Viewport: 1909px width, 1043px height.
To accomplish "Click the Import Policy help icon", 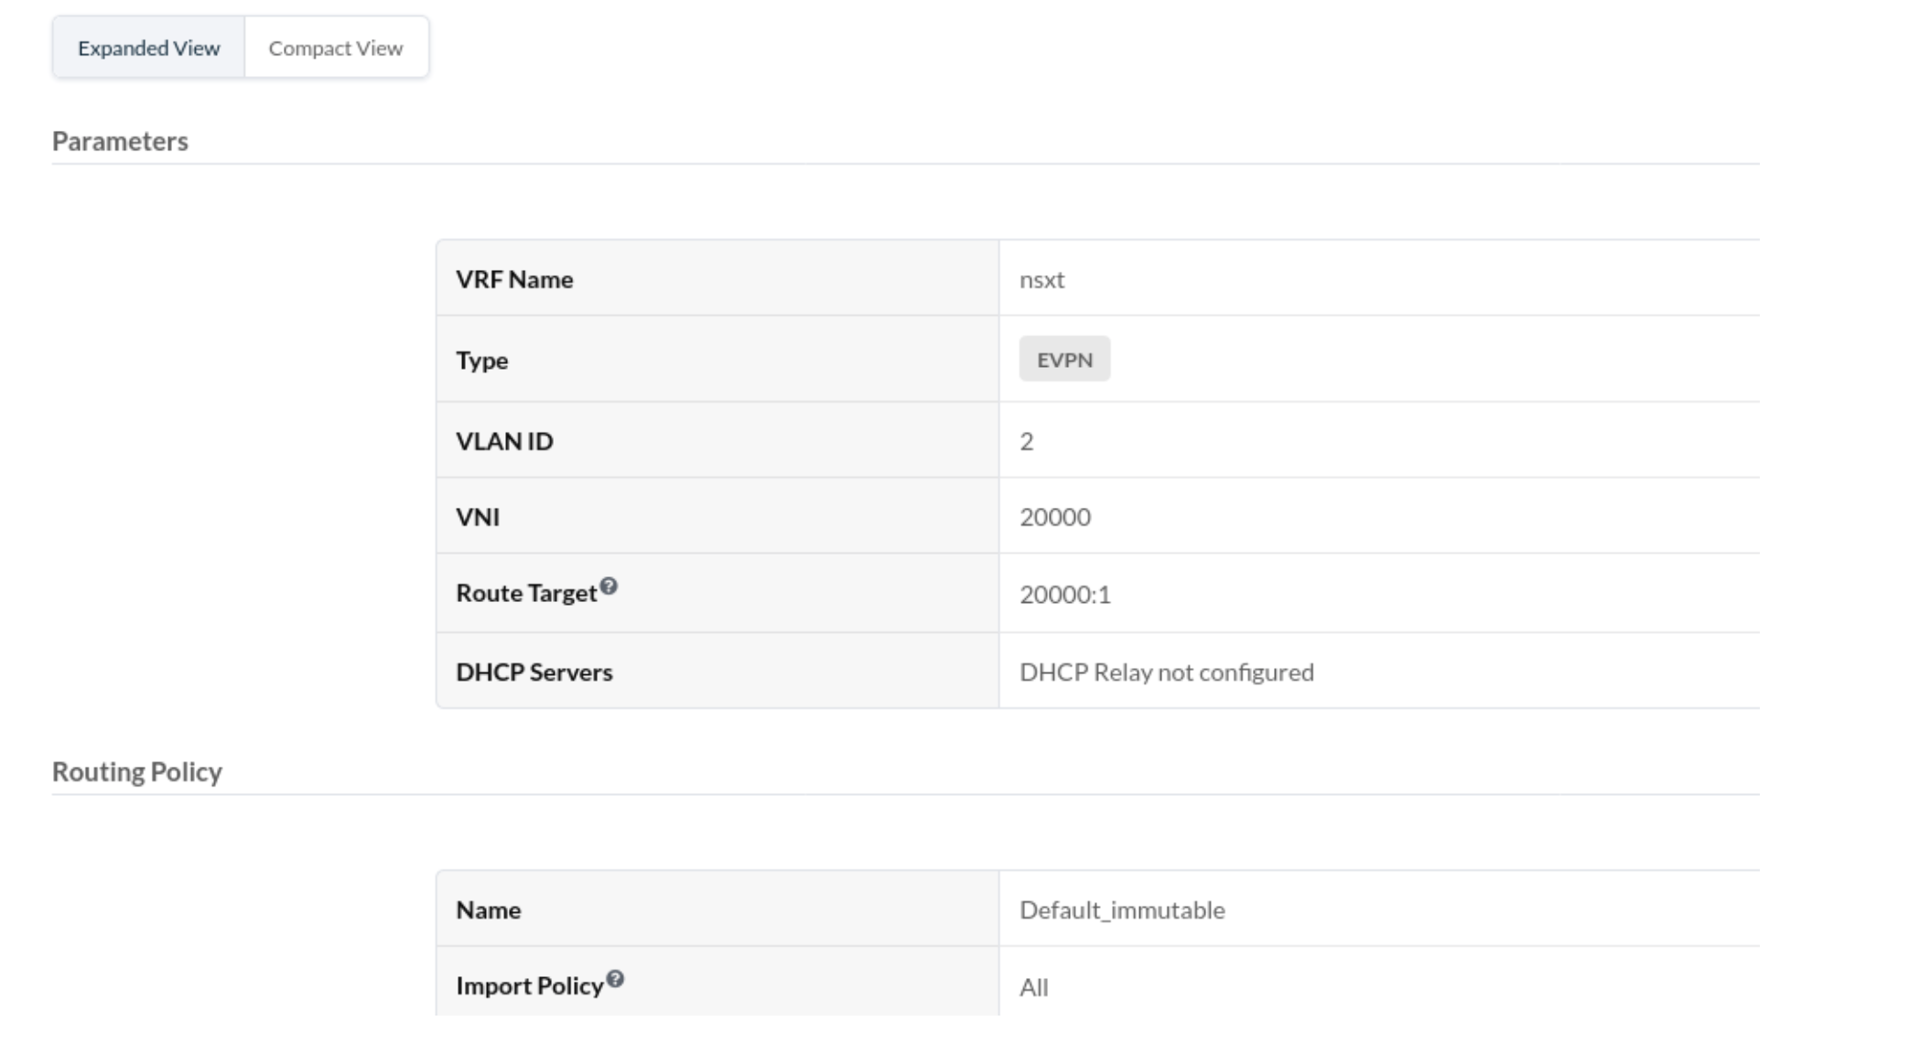I will pos(615,979).
